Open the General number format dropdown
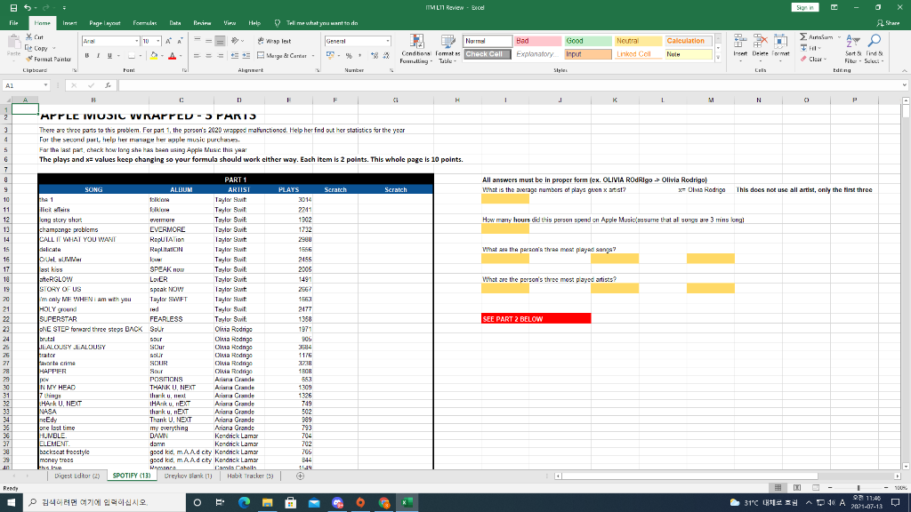Screen dimensions: 911x512 tap(388, 41)
